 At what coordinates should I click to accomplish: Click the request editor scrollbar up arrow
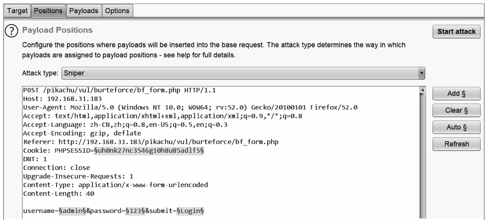pos(423,90)
